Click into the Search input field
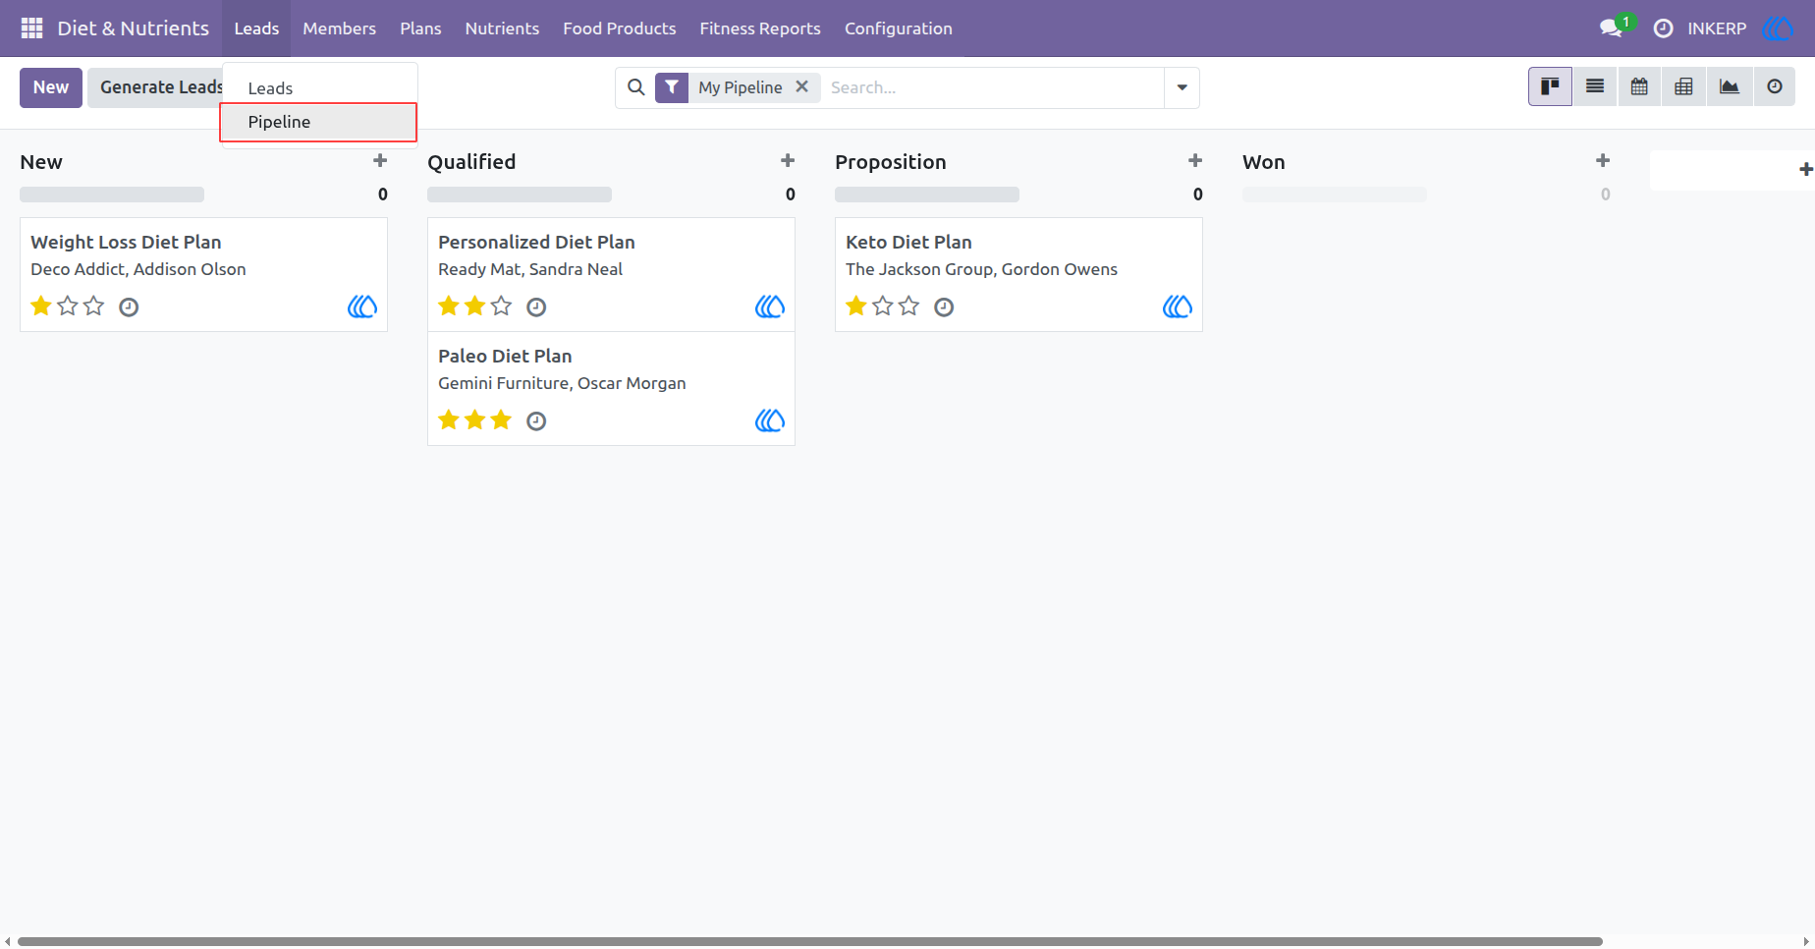Viewport: 1815px width, 949px height. (x=994, y=87)
